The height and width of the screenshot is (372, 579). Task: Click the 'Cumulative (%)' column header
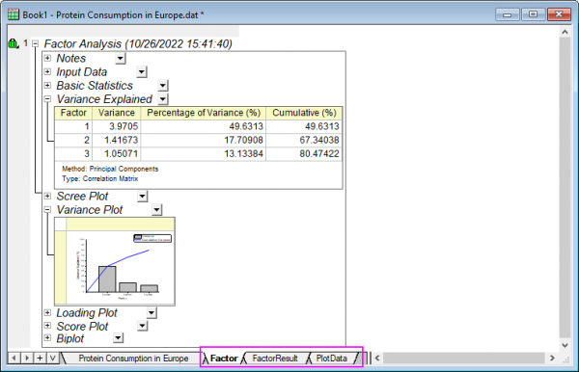point(304,113)
